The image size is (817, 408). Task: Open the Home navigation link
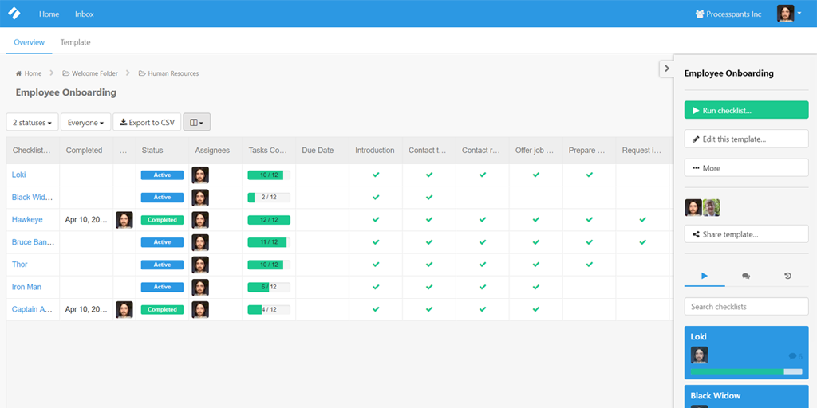point(49,14)
